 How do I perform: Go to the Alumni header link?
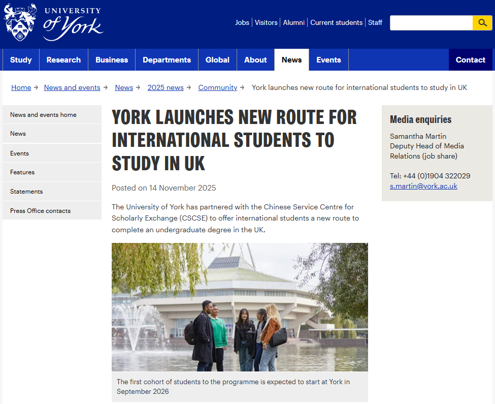point(293,22)
